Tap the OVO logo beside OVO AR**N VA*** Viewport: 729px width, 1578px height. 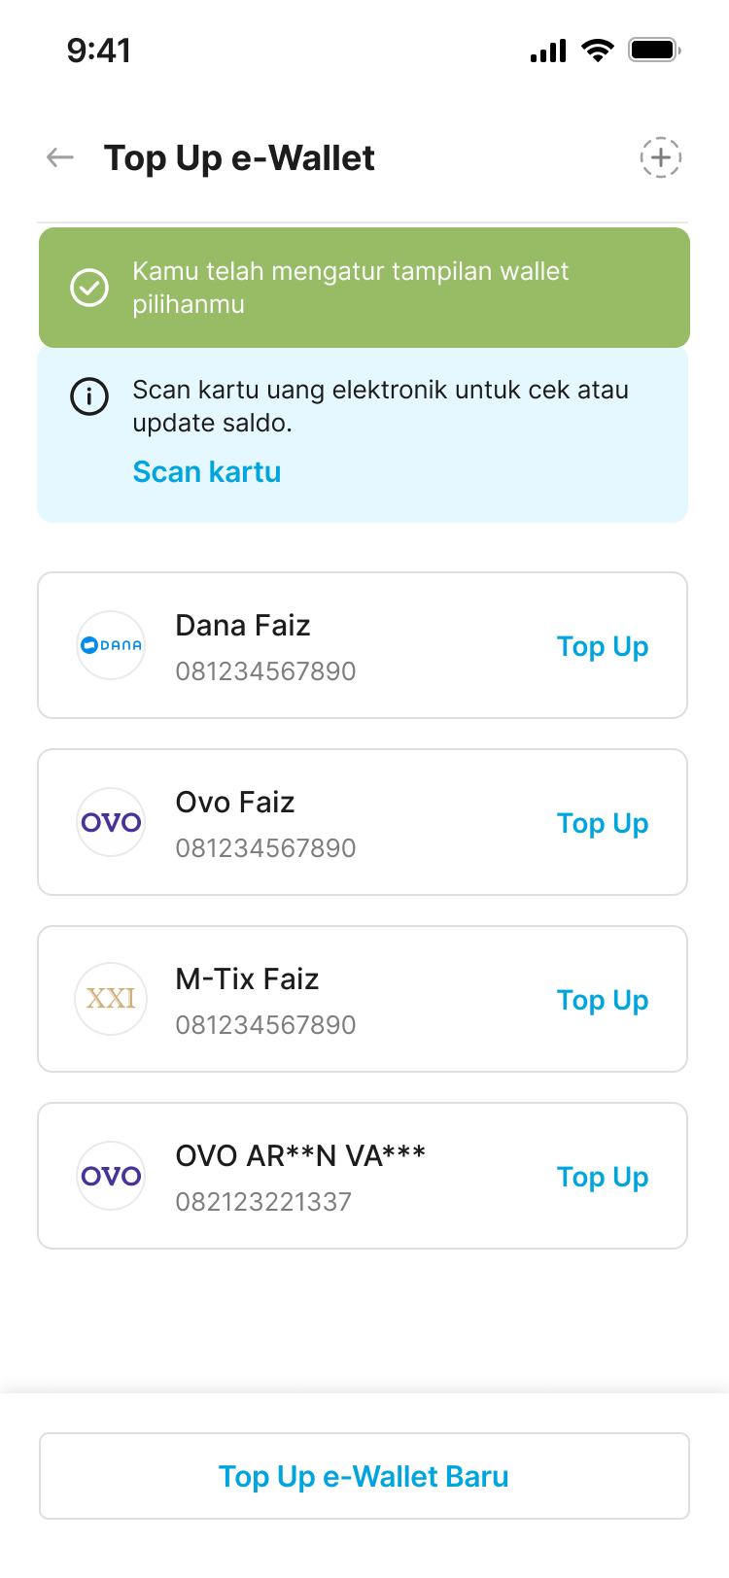click(111, 1176)
